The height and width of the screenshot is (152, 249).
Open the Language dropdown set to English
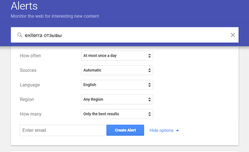click(x=117, y=85)
